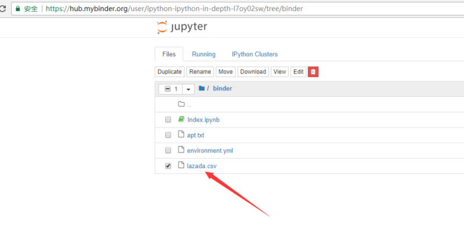Tick the checkbox for environment.yml

[168, 150]
